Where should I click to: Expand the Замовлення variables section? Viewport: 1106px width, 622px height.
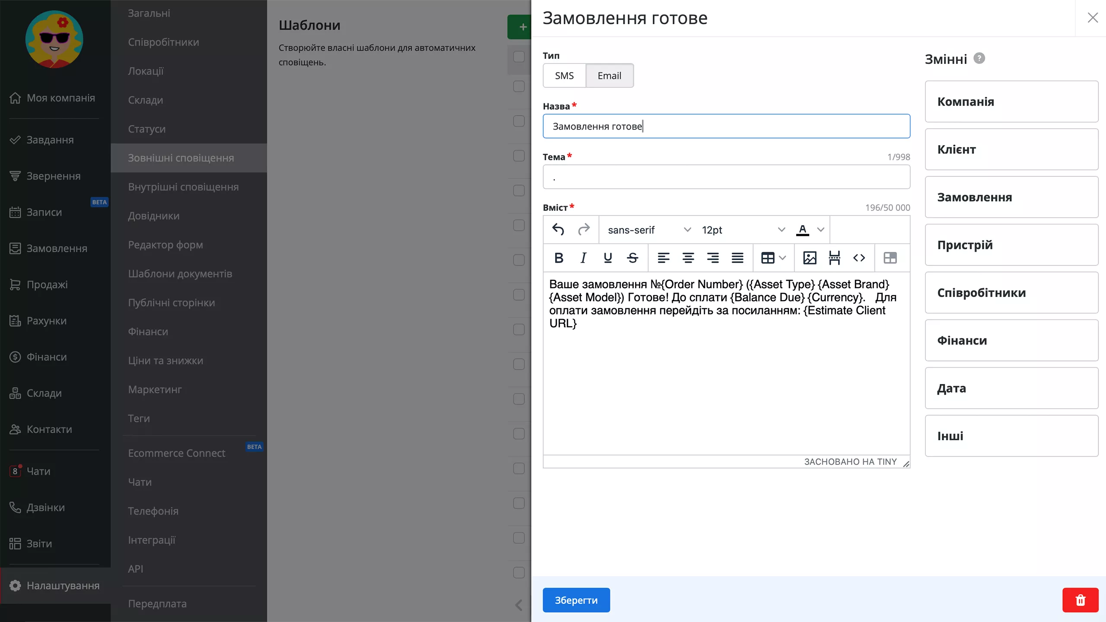[x=1011, y=197]
